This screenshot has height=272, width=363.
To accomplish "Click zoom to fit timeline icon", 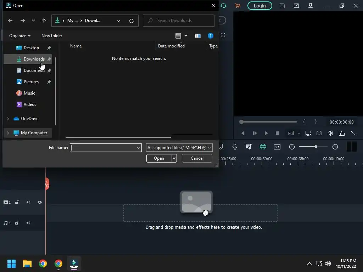I will 277,147.
